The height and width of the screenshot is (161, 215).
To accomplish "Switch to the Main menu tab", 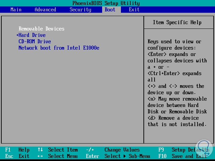I will 16,10.
